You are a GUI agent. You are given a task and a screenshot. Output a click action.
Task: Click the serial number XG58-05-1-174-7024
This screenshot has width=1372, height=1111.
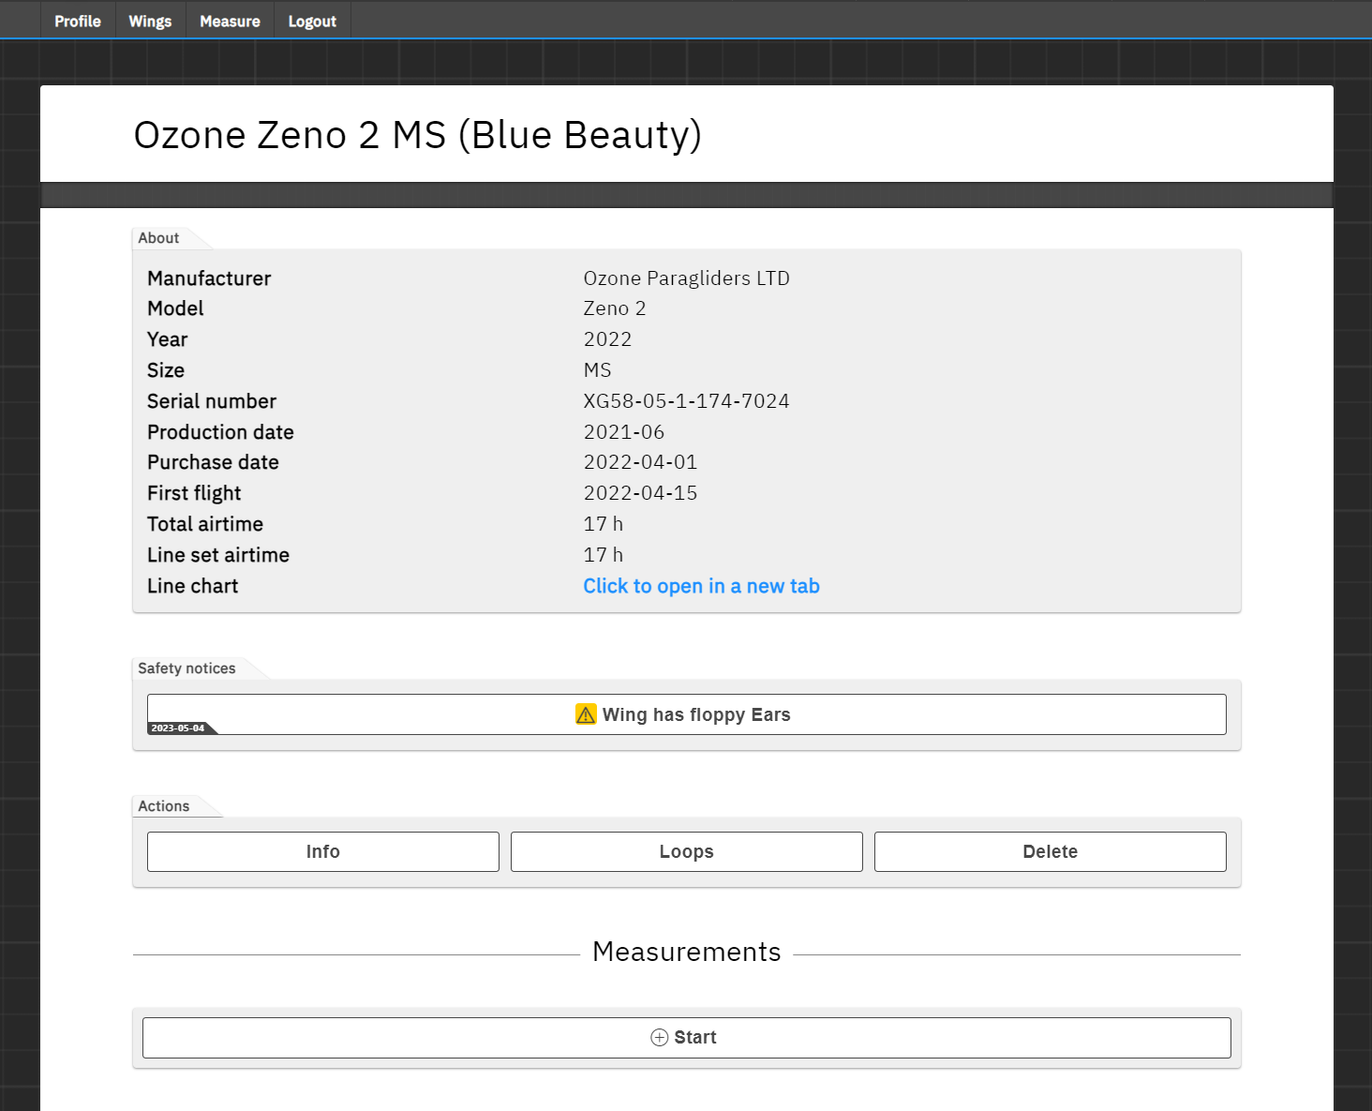[686, 401]
